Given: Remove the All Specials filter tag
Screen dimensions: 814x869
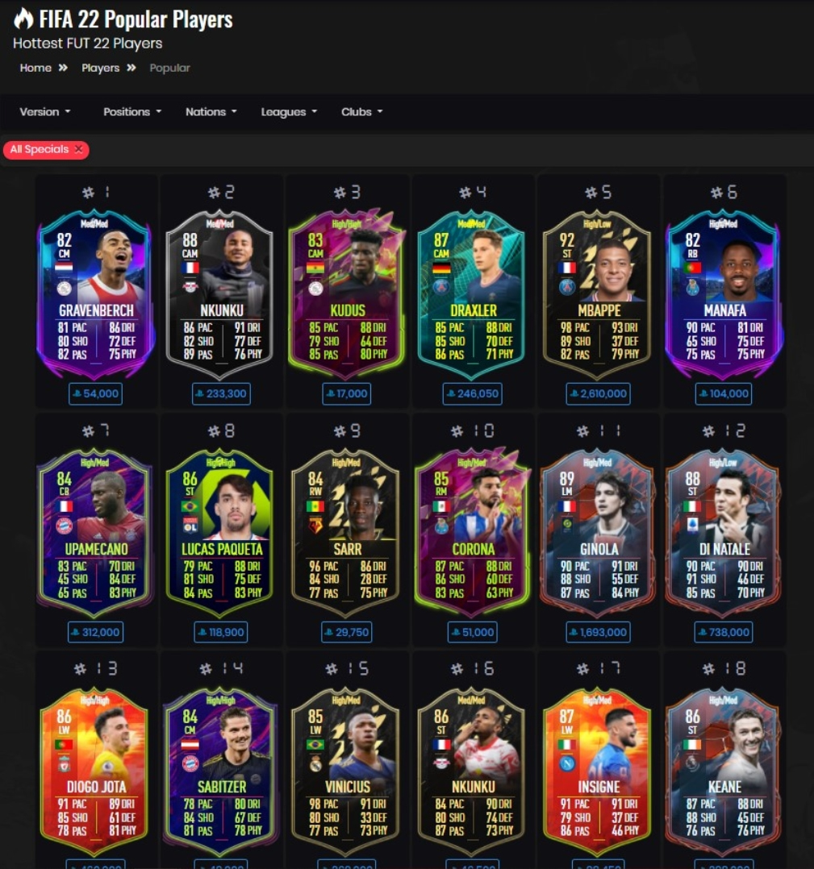Looking at the screenshot, I should pos(79,149).
